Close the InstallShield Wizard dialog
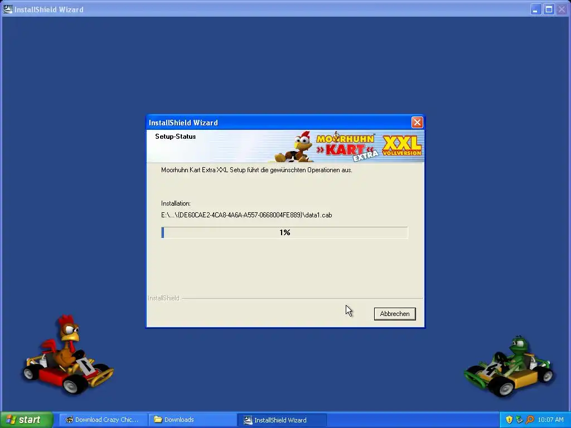571x428 pixels. 417,122
